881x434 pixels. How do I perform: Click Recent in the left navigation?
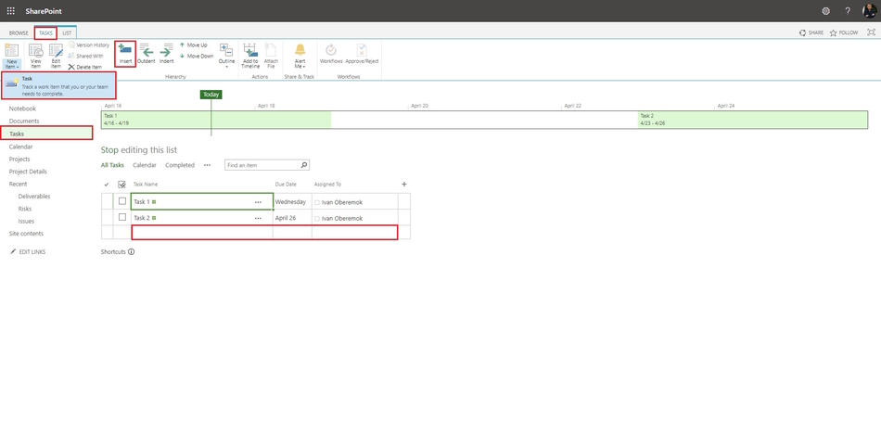pos(18,184)
